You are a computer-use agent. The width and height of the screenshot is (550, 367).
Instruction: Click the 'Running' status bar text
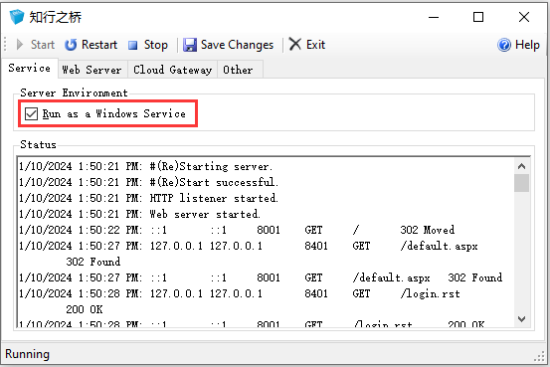(28, 354)
